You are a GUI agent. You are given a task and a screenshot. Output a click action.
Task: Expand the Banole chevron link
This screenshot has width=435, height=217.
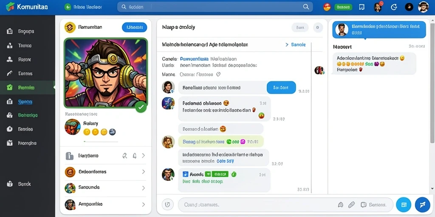pos(296,45)
